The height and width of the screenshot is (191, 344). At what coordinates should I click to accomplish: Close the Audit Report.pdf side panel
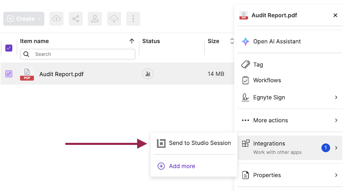335,15
